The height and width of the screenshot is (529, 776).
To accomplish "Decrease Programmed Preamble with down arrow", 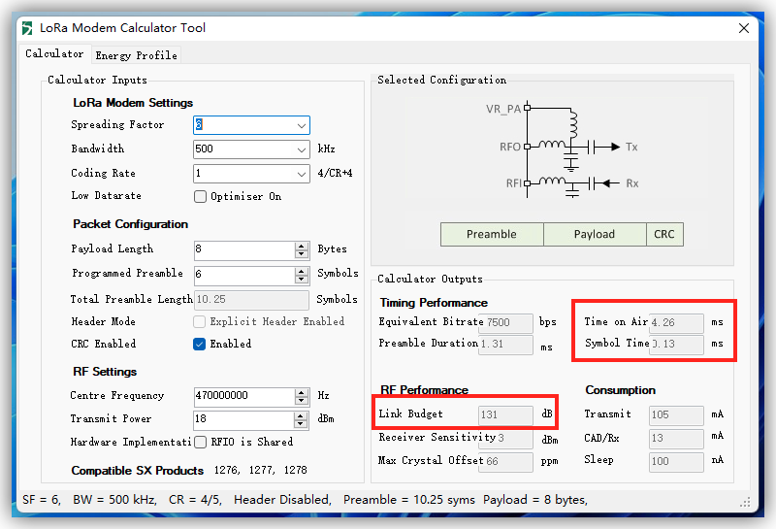I will [x=302, y=280].
